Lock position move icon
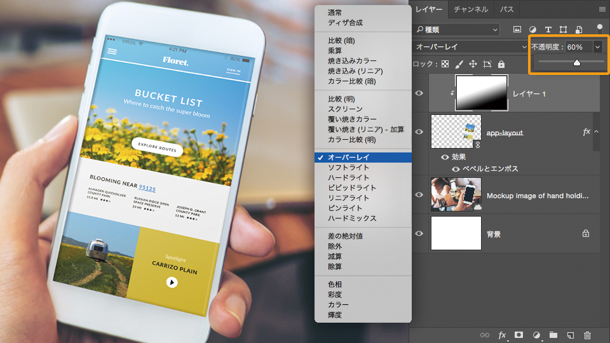This screenshot has height=343, width=610. [x=473, y=64]
